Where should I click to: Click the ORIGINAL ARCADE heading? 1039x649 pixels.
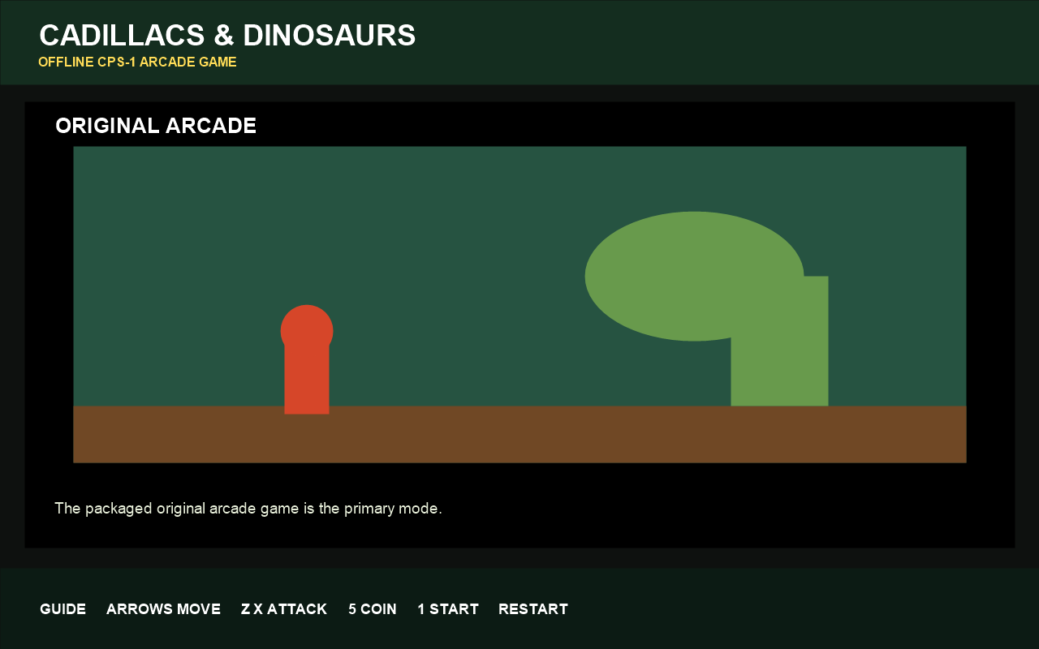coord(156,126)
